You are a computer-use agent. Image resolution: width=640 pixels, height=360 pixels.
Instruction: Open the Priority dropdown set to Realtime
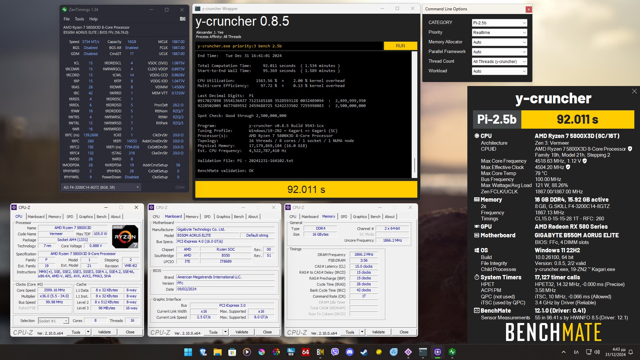[499, 32]
